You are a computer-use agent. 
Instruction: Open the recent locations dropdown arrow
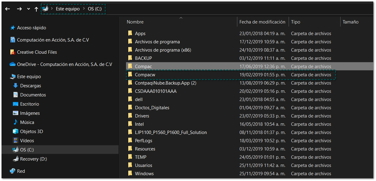click(x=29, y=9)
